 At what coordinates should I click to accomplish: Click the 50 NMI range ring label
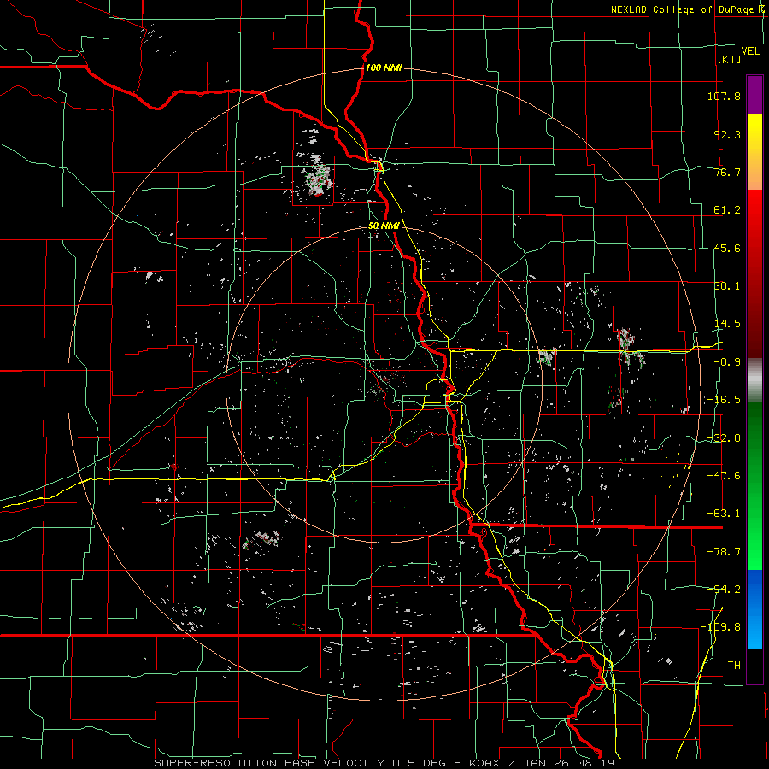pyautogui.click(x=384, y=226)
